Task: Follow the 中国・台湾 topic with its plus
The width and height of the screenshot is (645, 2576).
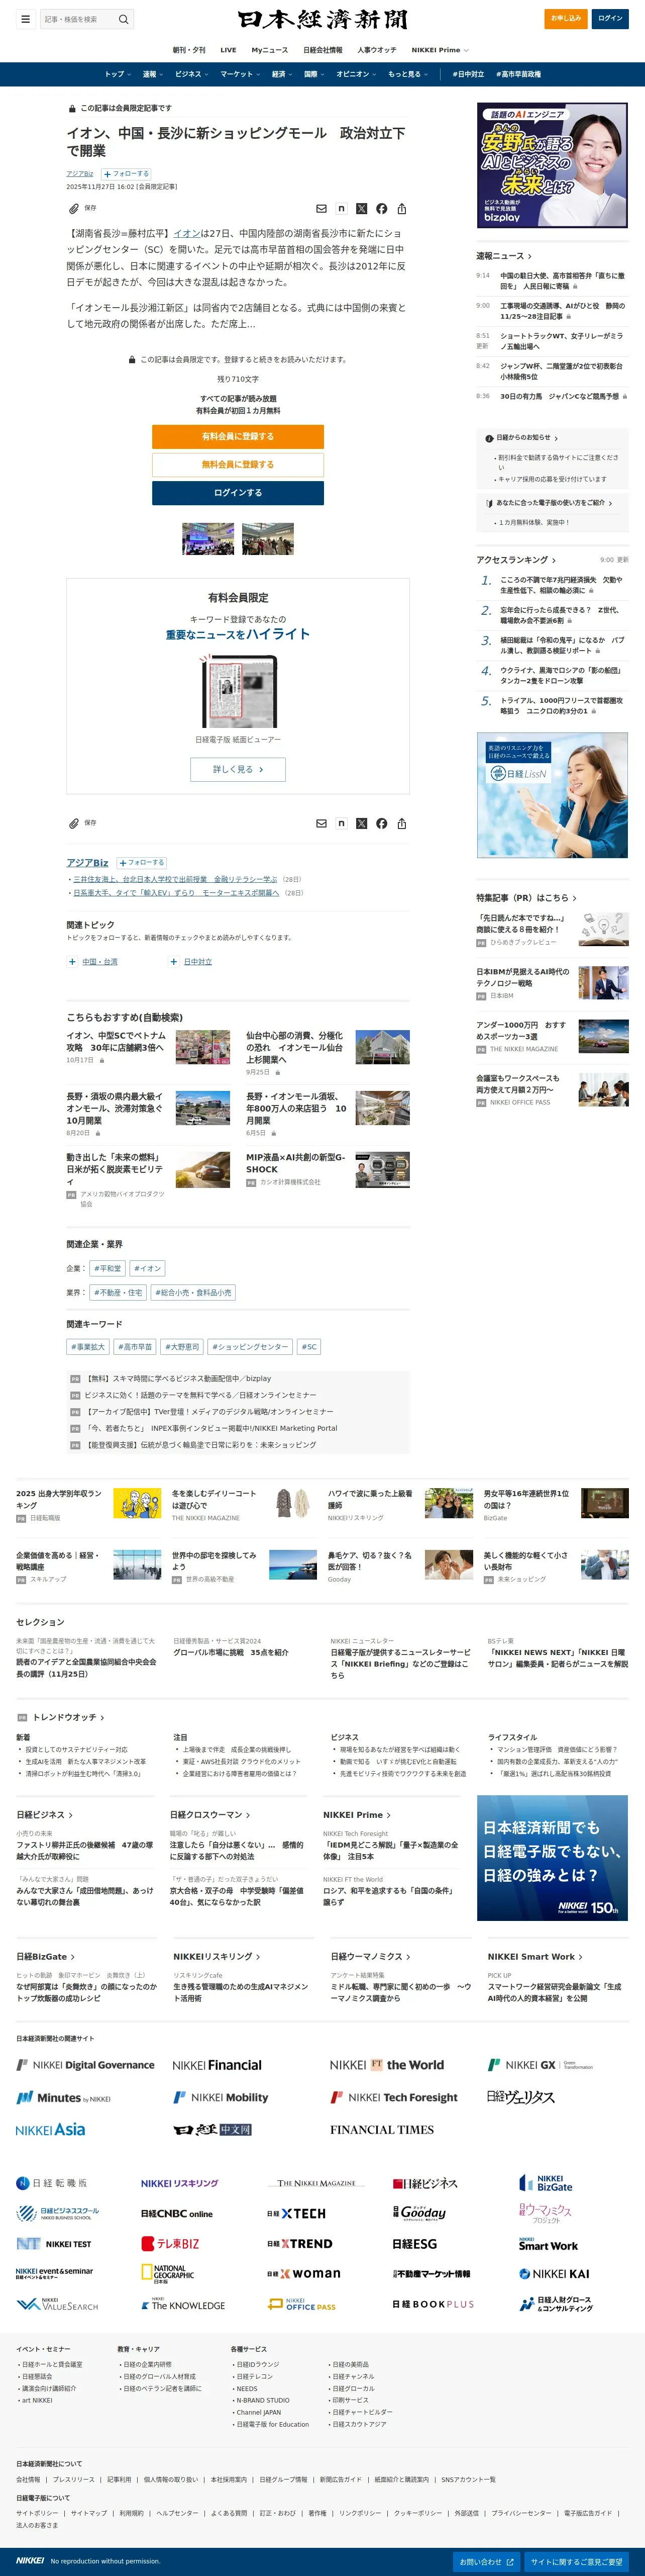Action: tap(72, 962)
